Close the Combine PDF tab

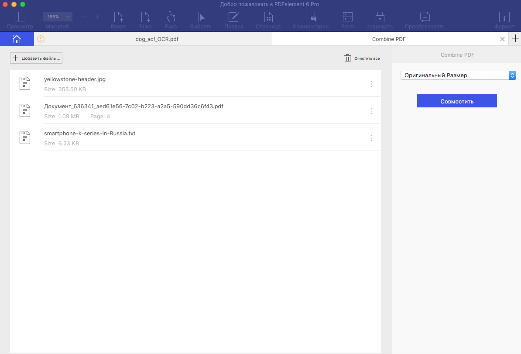(502, 39)
